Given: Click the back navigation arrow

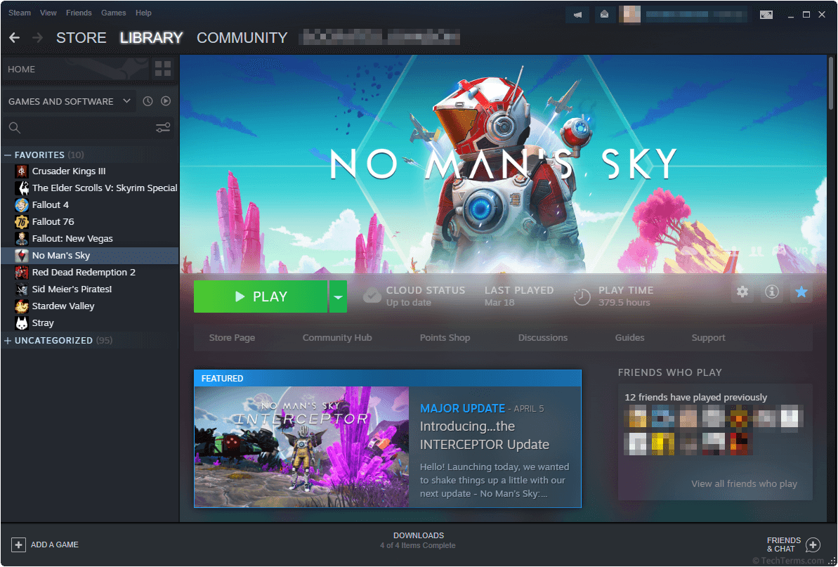Looking at the screenshot, I should click(x=15, y=37).
